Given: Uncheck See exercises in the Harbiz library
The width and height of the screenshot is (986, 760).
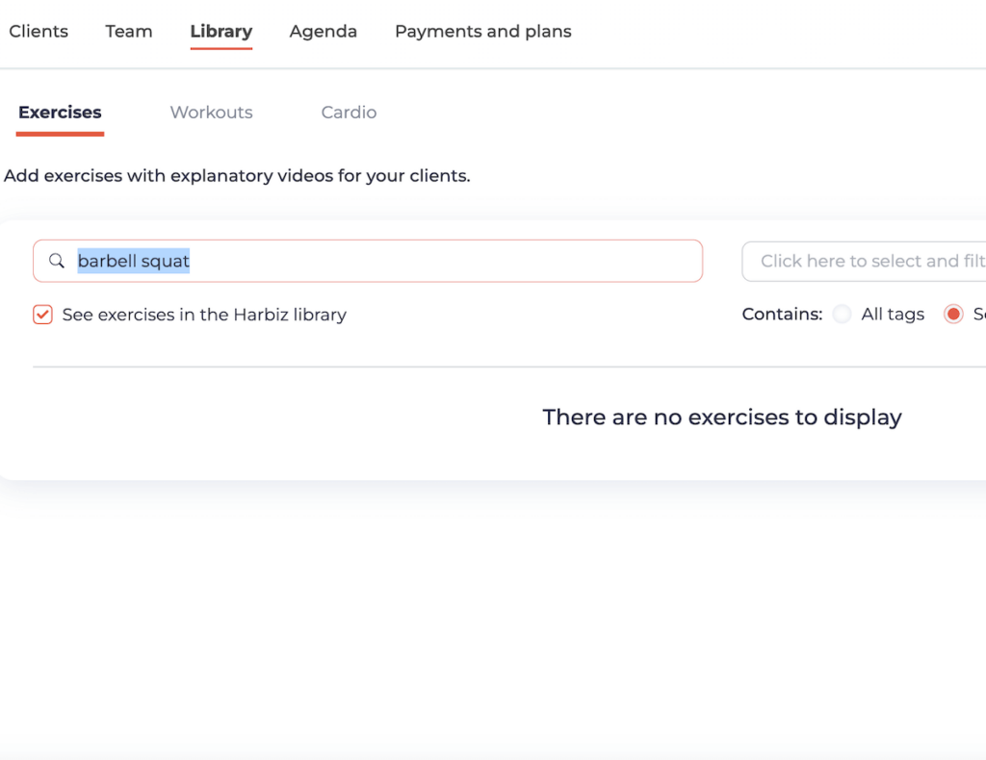Looking at the screenshot, I should click(42, 315).
